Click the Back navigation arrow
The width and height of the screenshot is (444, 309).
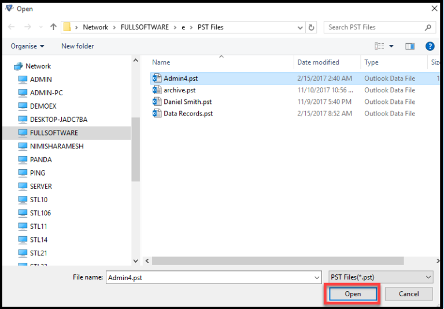click(12, 27)
